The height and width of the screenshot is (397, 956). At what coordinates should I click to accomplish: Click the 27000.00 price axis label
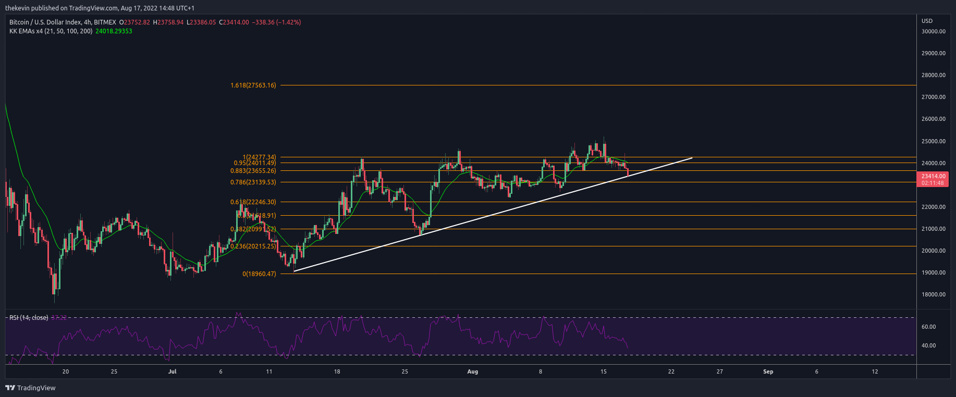pos(933,97)
